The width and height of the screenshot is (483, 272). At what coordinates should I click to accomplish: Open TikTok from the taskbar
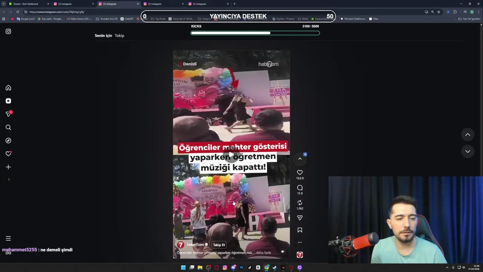coord(250,267)
